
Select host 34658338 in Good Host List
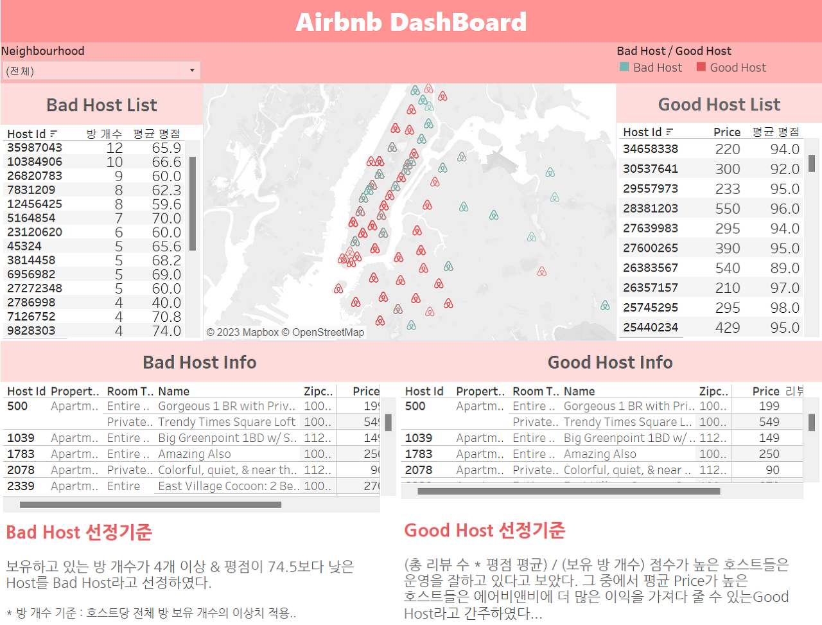pyautogui.click(x=651, y=149)
